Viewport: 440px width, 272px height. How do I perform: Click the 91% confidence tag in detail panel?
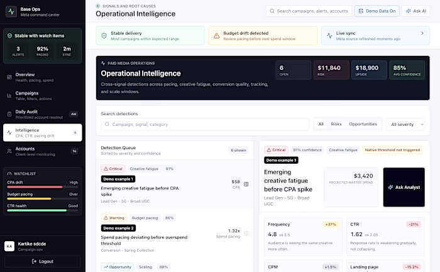(307, 150)
